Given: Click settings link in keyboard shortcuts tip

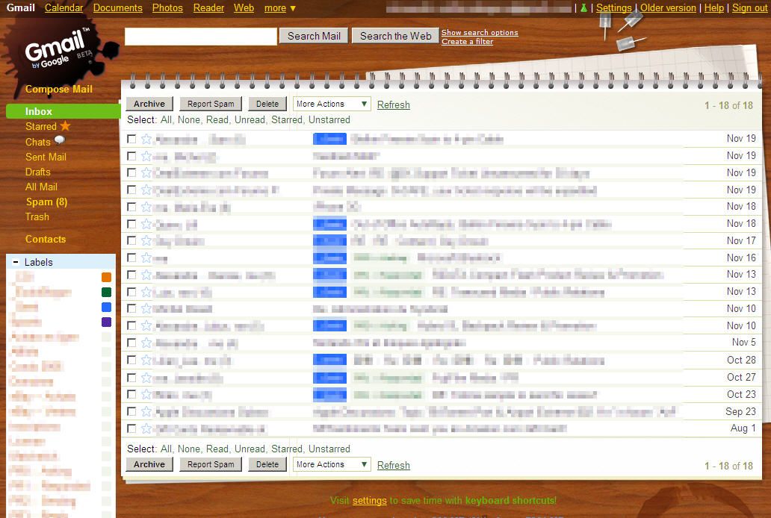Looking at the screenshot, I should pyautogui.click(x=369, y=501).
